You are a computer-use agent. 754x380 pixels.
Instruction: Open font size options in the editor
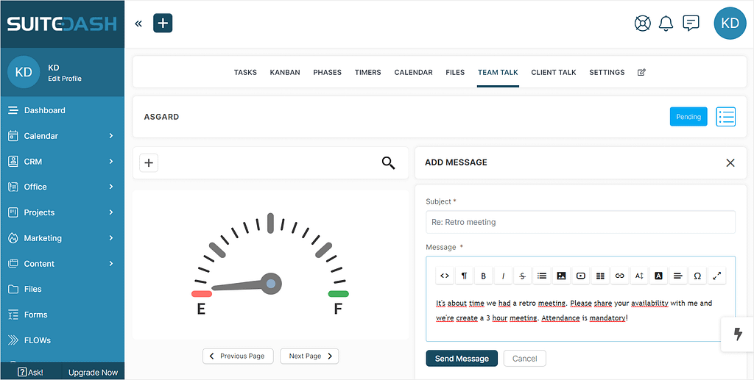(x=639, y=276)
